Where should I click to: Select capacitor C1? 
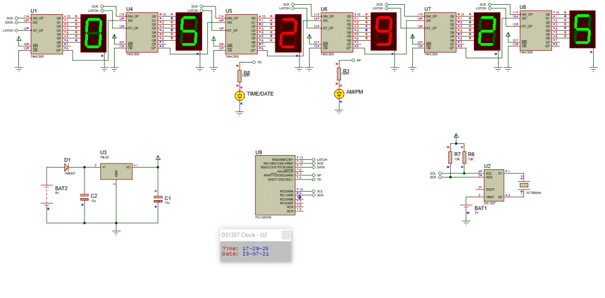point(158,199)
